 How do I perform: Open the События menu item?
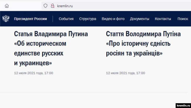(66, 19)
